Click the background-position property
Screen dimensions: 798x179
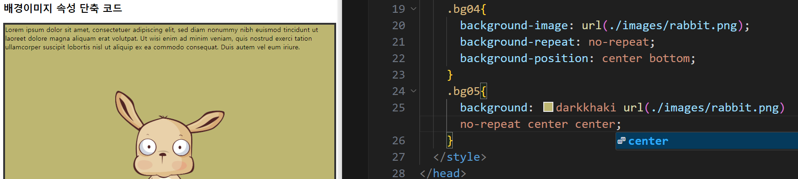[x=524, y=58]
